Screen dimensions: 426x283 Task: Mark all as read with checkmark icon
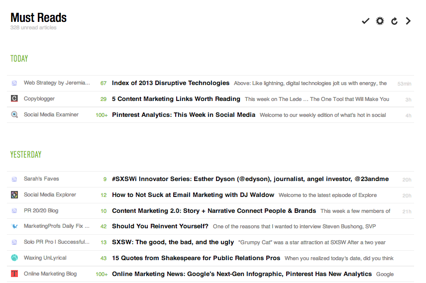coord(365,21)
